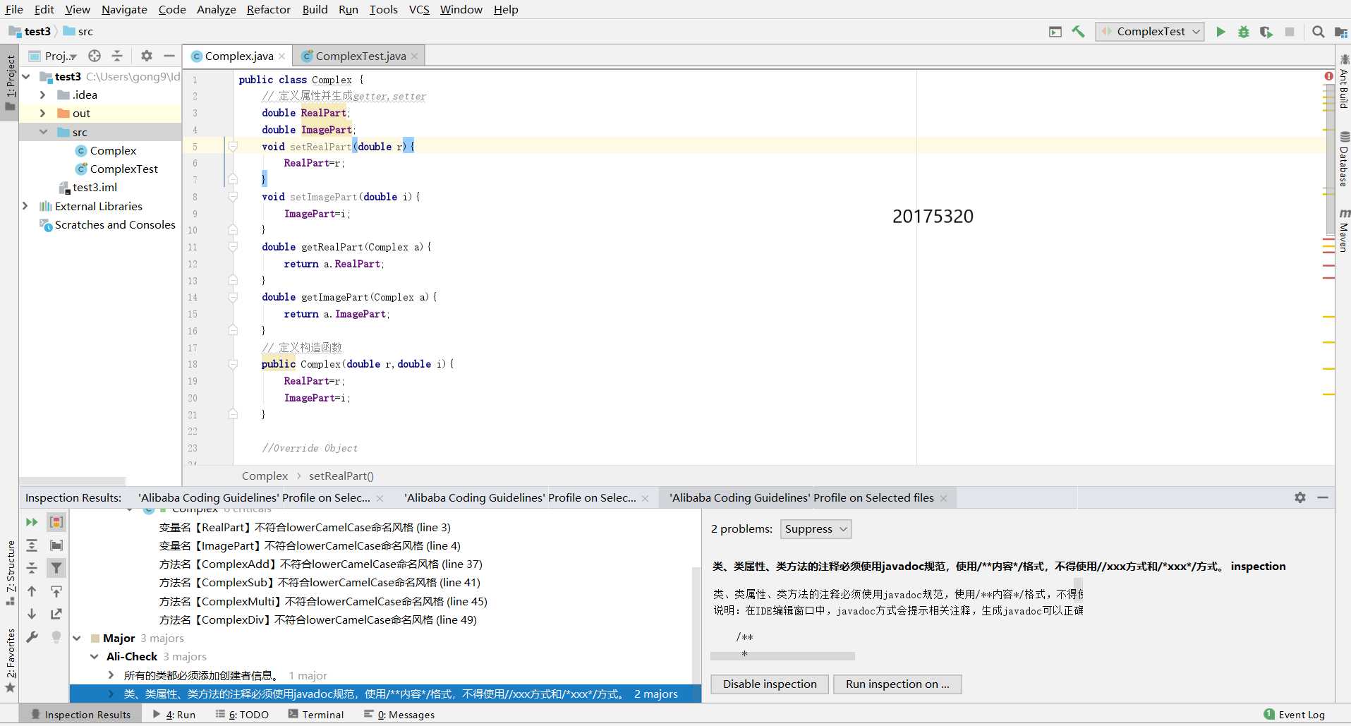Switch to ComplexTest.java editor tab

pos(360,56)
